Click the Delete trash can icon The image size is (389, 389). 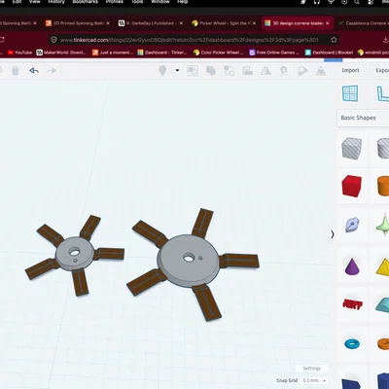(16, 70)
